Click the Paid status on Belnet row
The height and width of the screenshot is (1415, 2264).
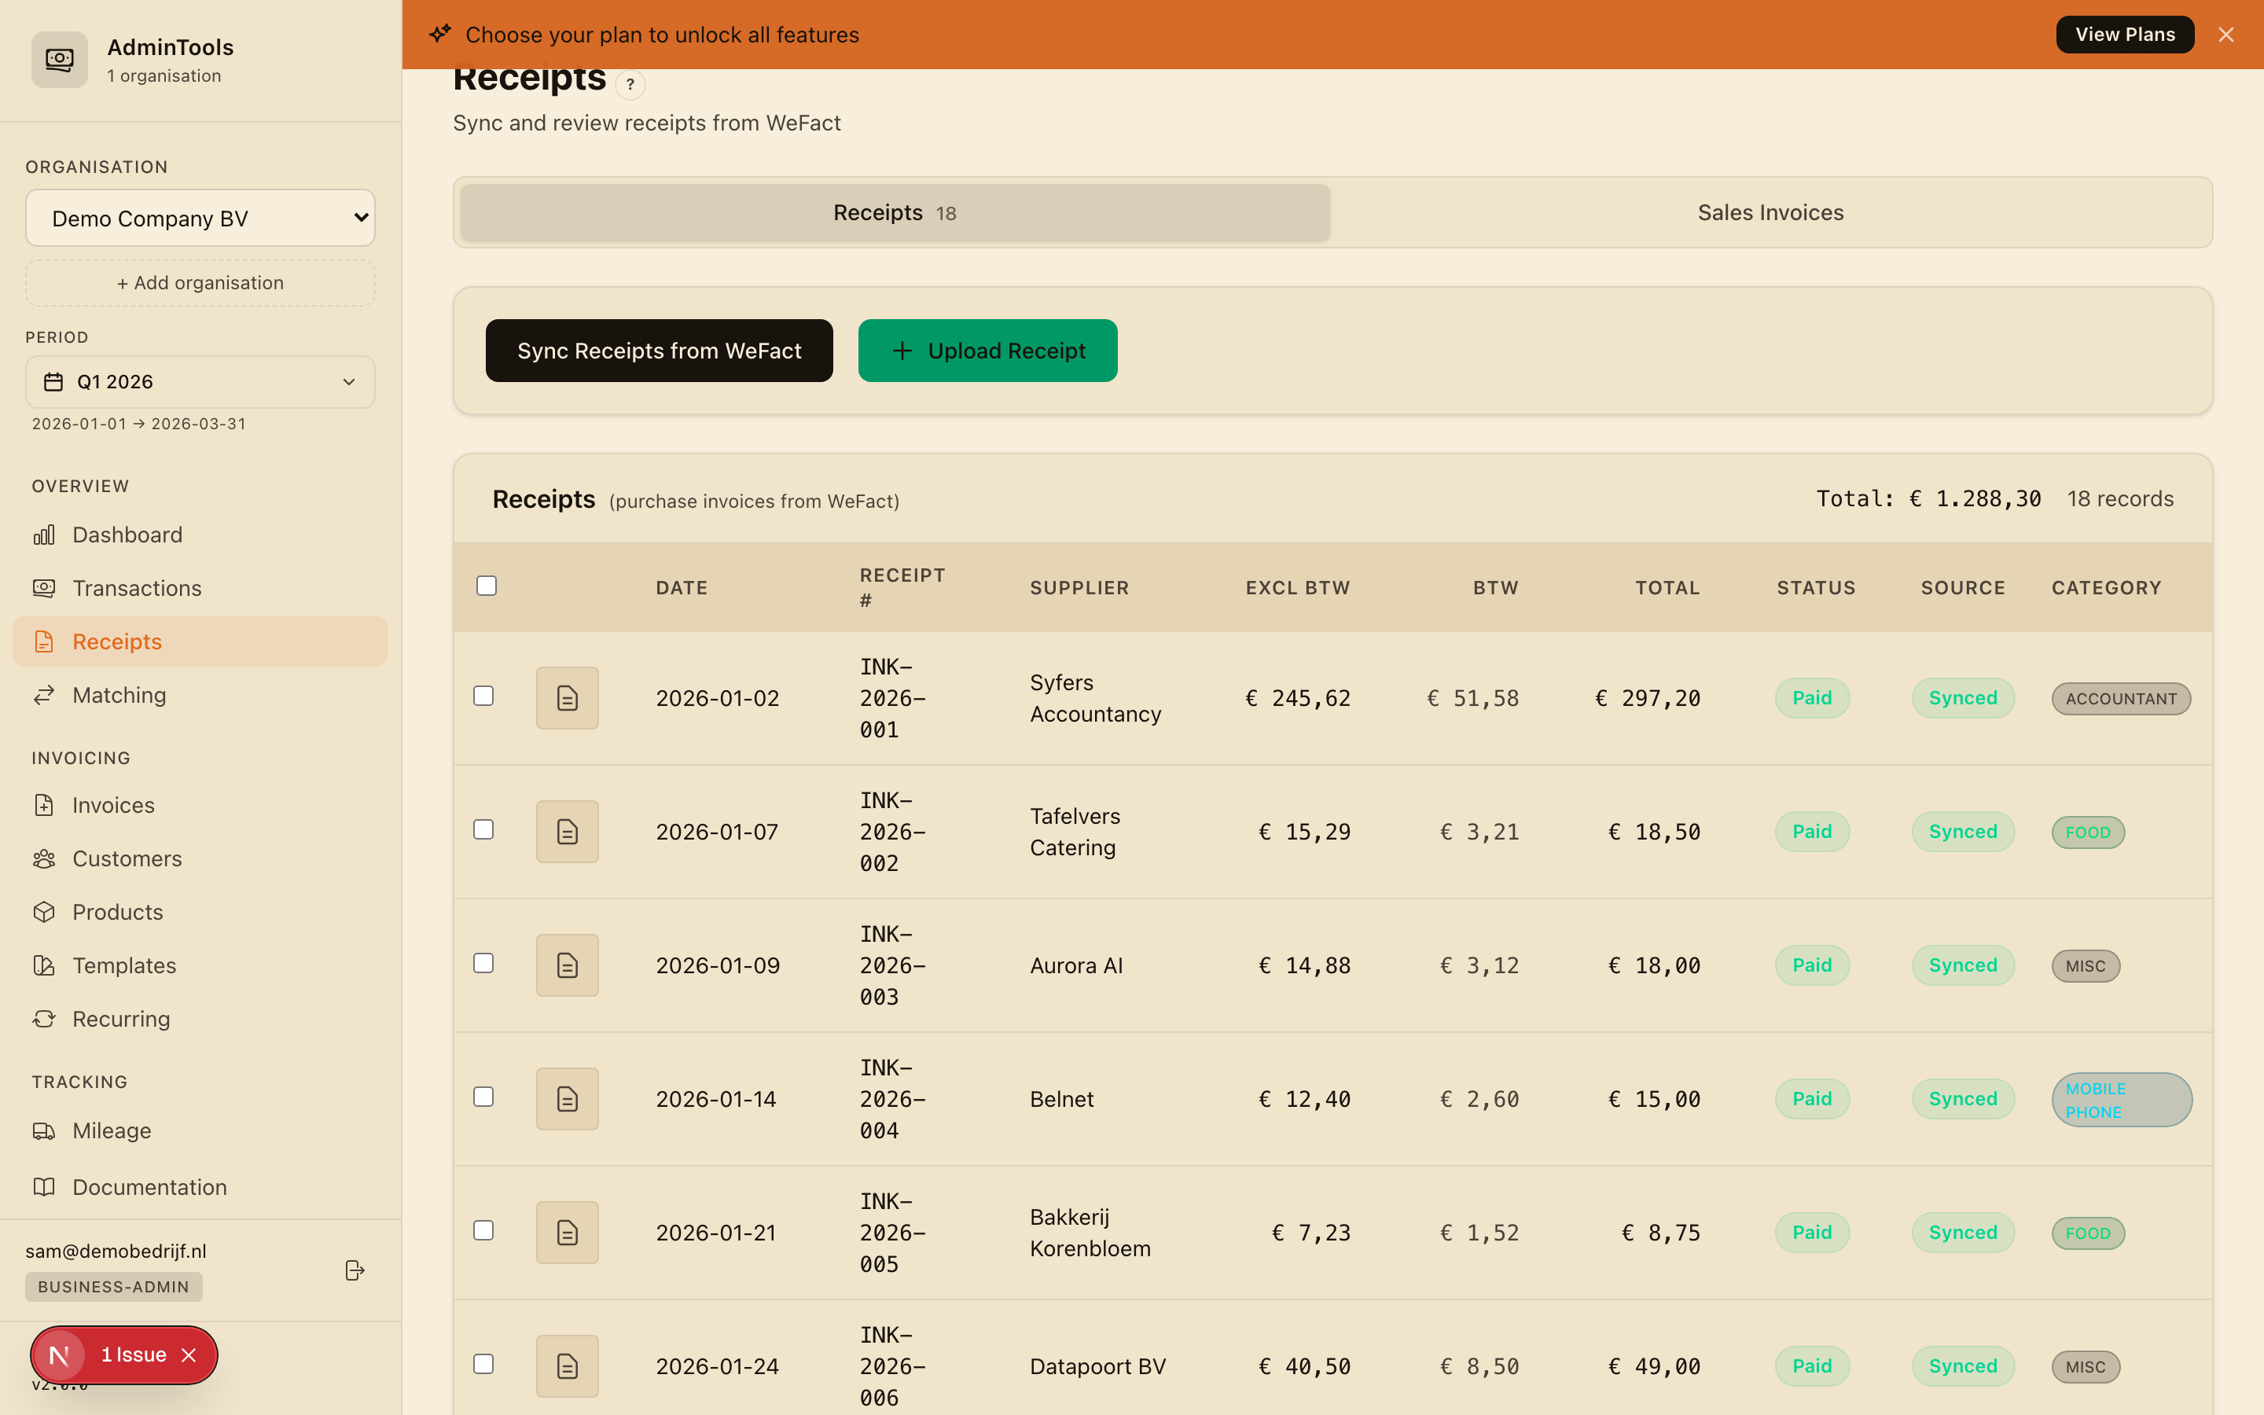tap(1812, 1099)
